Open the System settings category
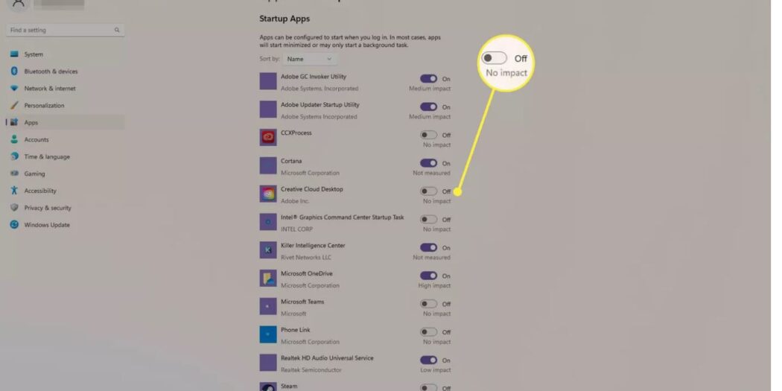Screen dimensions: 782x391 point(66,54)
